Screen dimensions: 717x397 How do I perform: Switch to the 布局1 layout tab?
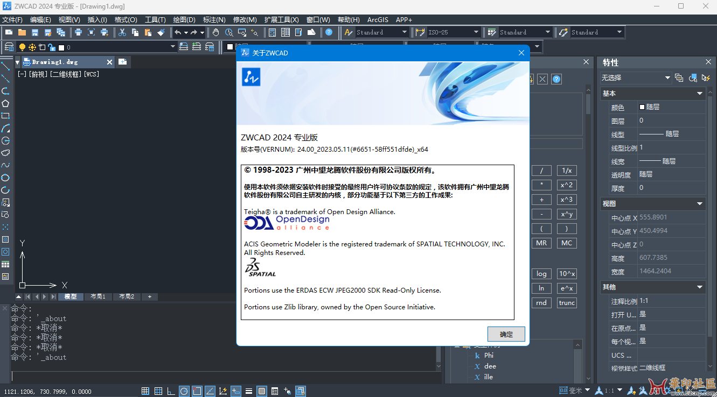(98, 296)
